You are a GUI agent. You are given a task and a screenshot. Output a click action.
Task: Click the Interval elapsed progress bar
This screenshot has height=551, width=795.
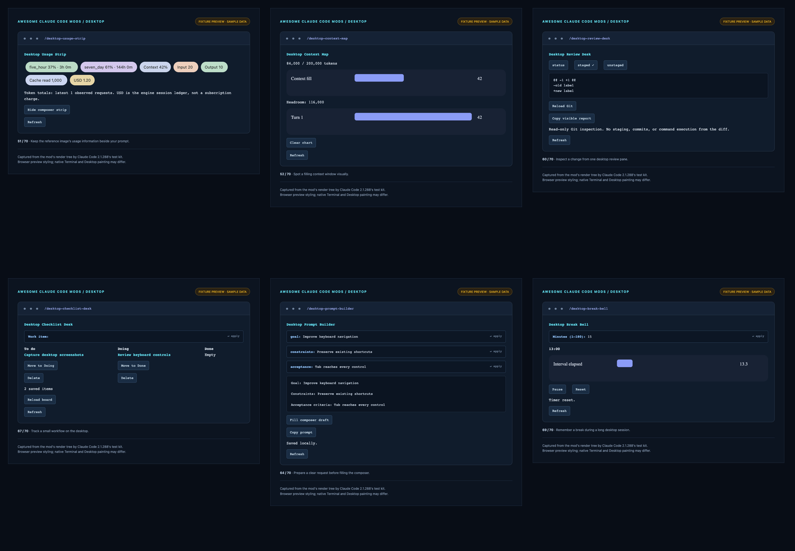coord(625,363)
